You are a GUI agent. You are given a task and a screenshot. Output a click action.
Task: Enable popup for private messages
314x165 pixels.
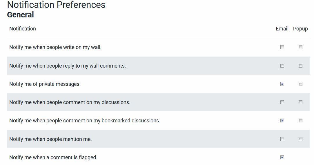click(x=300, y=84)
